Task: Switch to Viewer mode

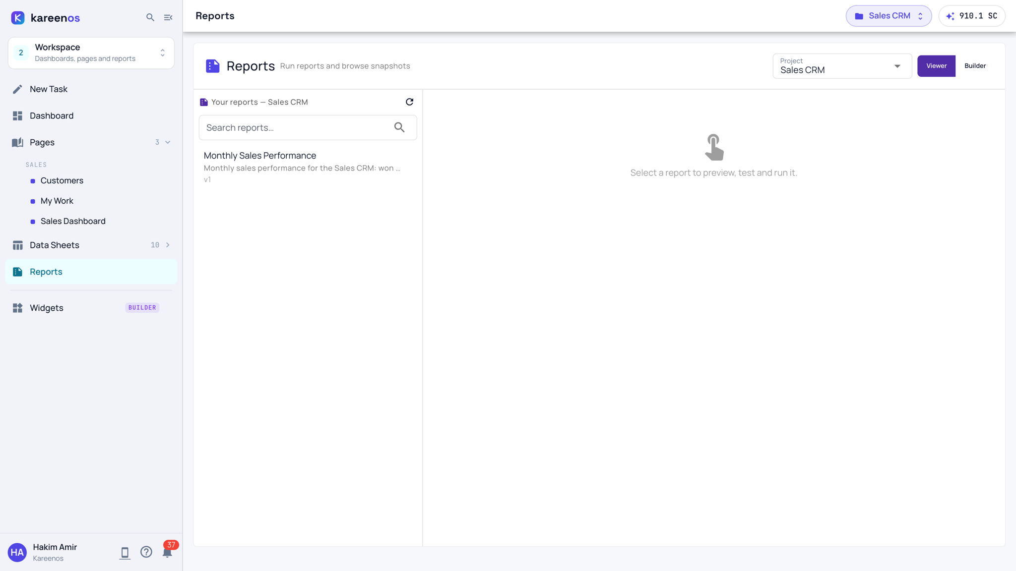Action: (x=936, y=66)
